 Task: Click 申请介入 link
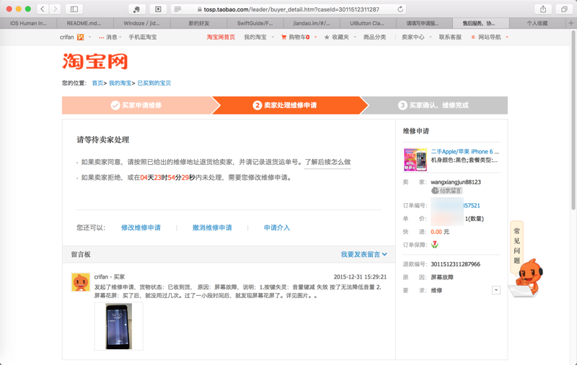pyautogui.click(x=277, y=227)
